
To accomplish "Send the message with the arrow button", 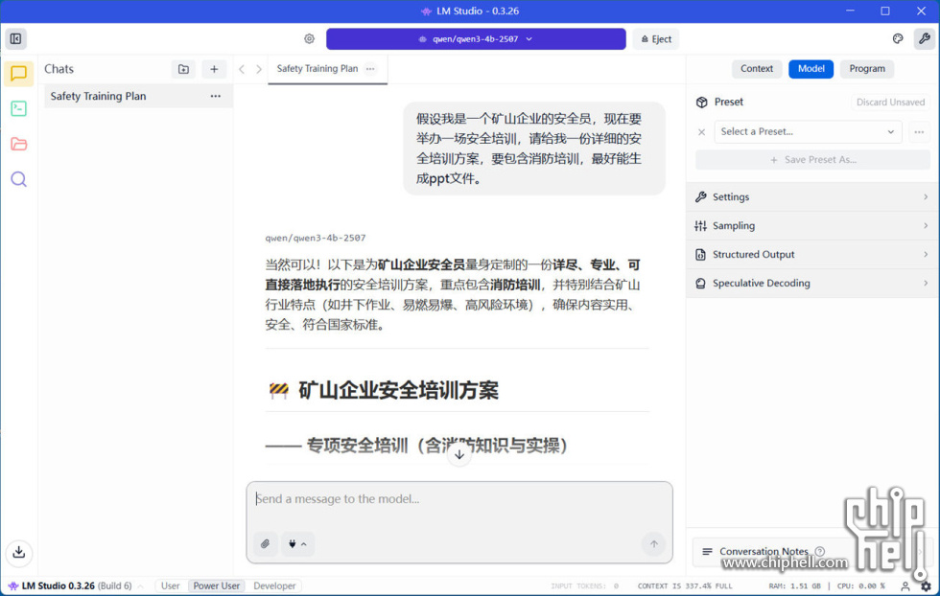I will pyautogui.click(x=653, y=544).
